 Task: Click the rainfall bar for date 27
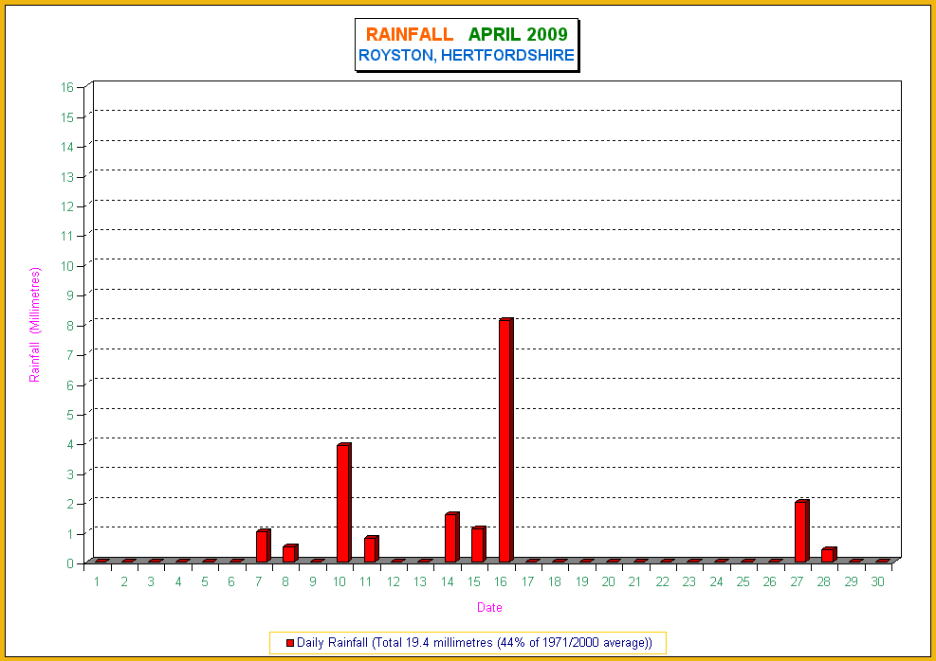801,532
